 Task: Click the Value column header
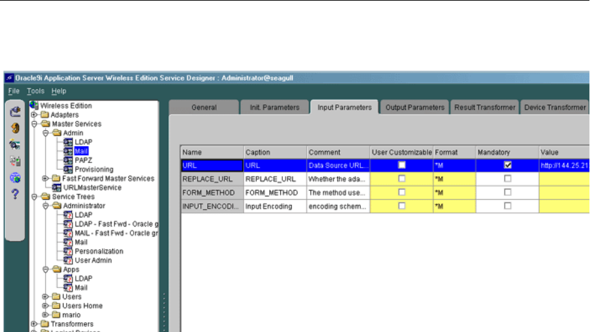[564, 152]
